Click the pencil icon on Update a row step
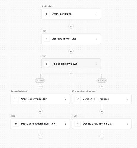This screenshot has height=148, width=137. click(x=78, y=124)
